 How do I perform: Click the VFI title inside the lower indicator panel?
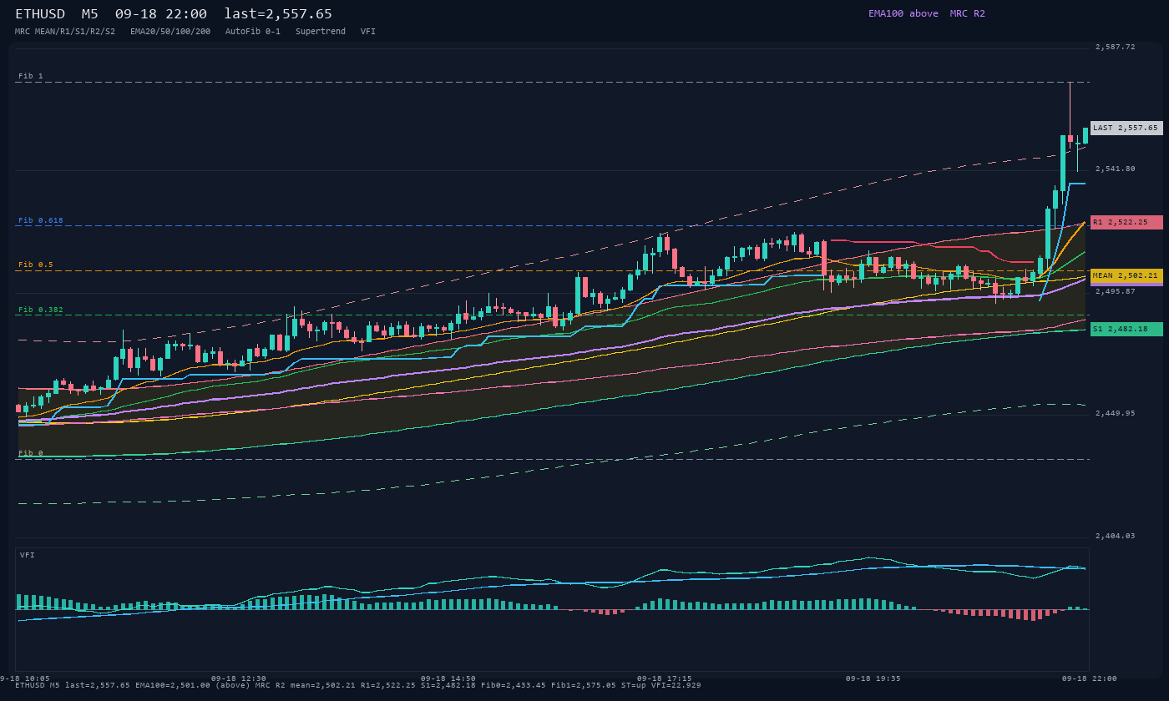[28, 555]
